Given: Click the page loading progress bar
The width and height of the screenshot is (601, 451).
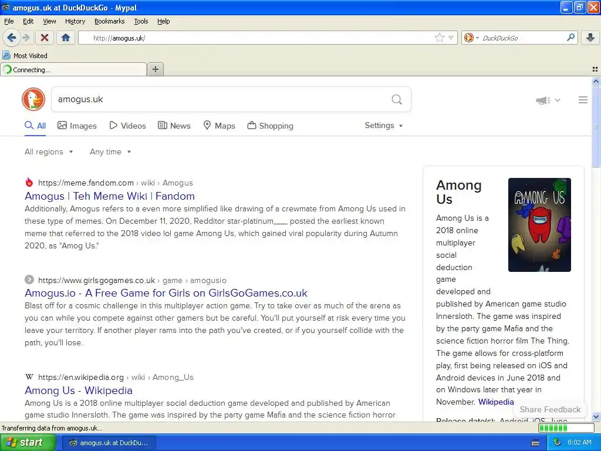Looking at the screenshot, I should [x=566, y=428].
